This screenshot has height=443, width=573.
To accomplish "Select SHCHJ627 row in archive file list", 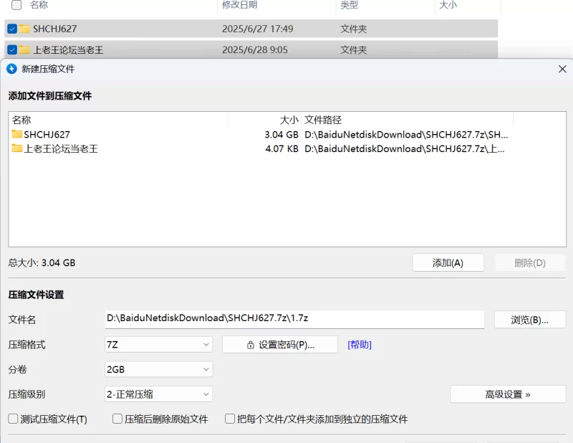I will pyautogui.click(x=287, y=134).
